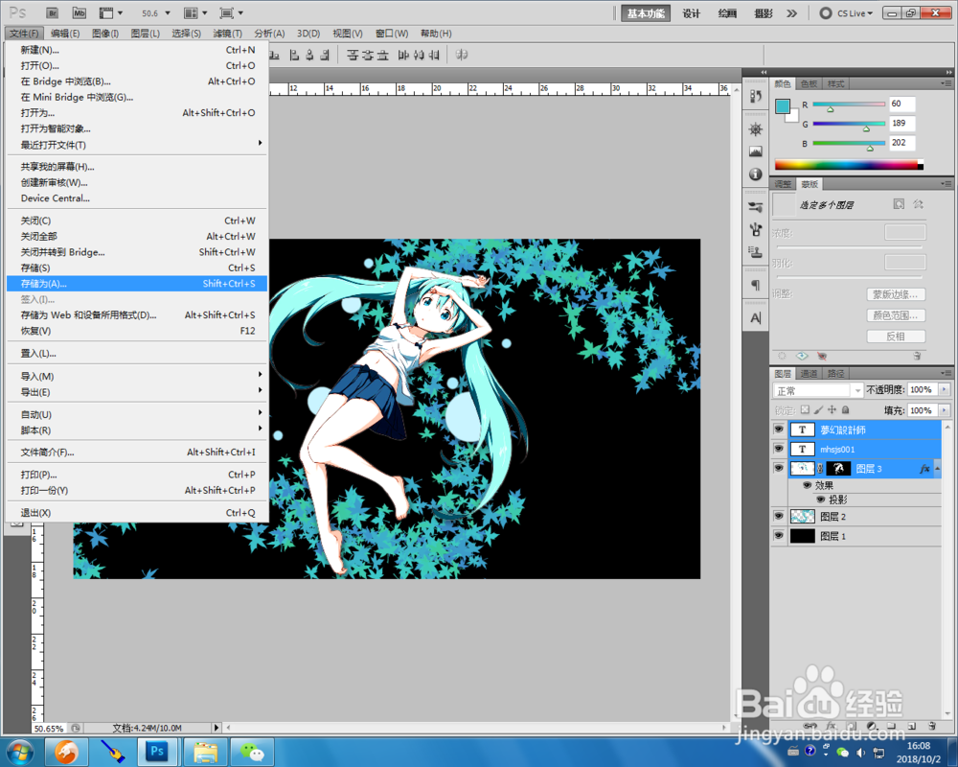Click the trash icon in Masks panel

917,356
